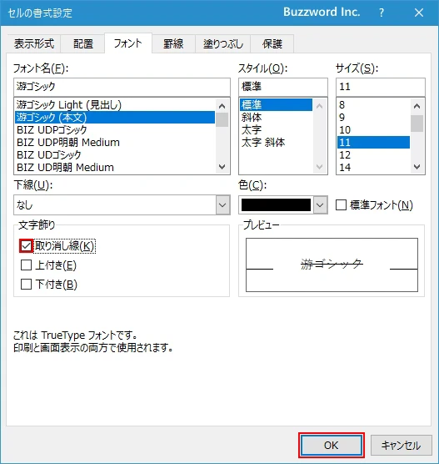Select 斜体 style

pos(276,117)
